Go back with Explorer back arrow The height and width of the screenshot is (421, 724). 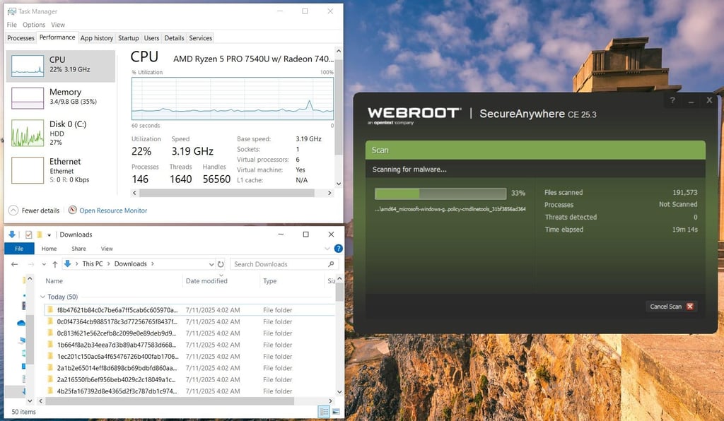(x=15, y=264)
